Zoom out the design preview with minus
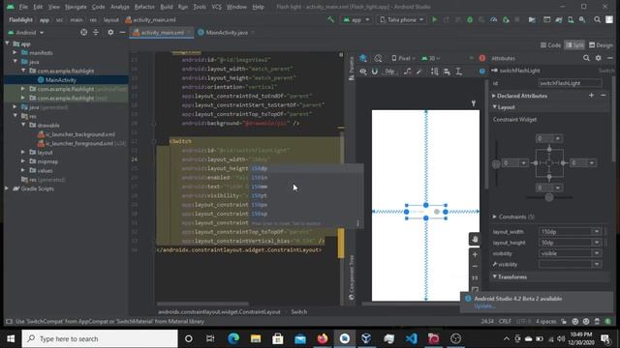Viewport: 620px width, 348px height. point(475,267)
